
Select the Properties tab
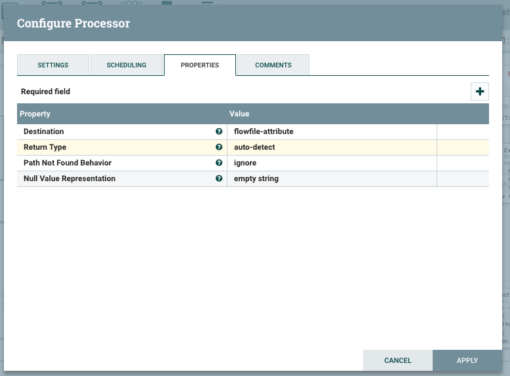coord(200,65)
